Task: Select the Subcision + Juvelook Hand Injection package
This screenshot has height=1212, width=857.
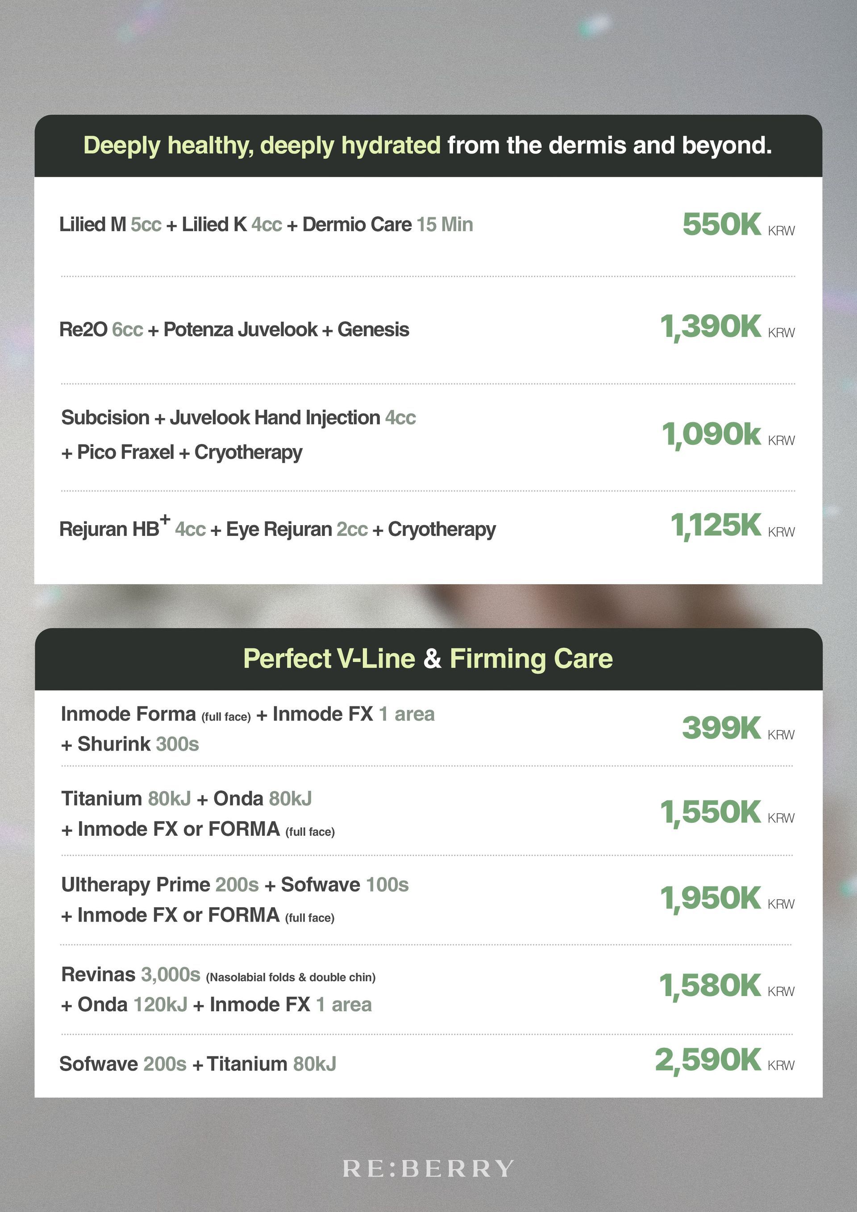Action: tap(238, 435)
